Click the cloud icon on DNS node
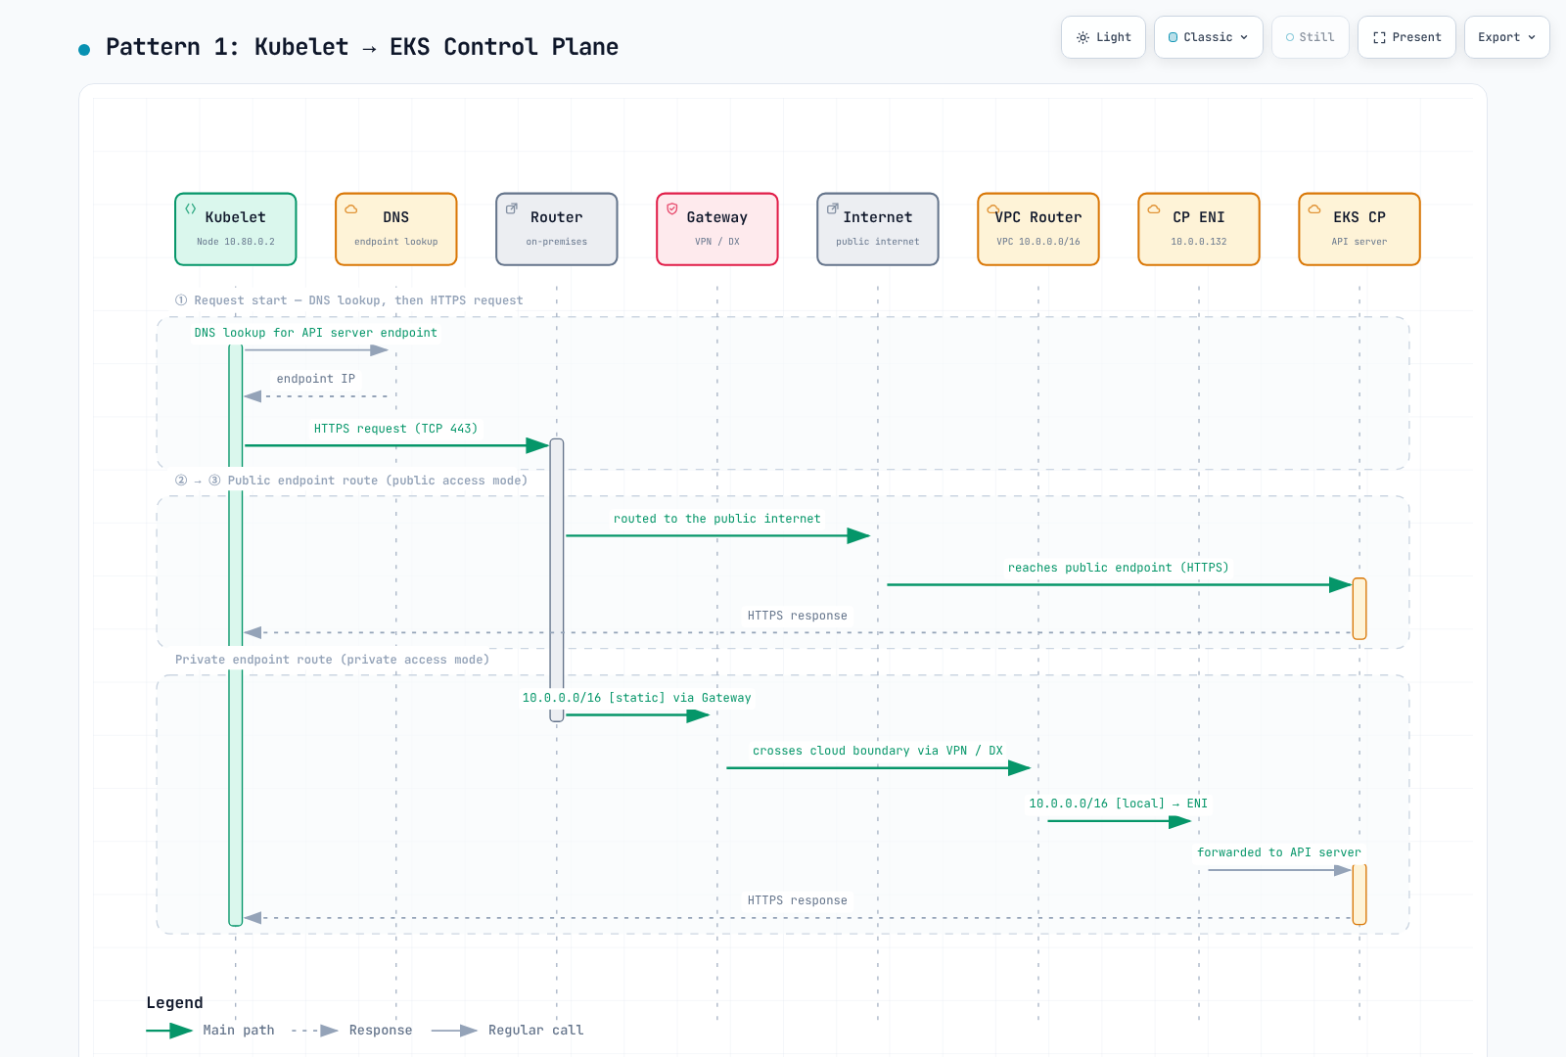The height and width of the screenshot is (1057, 1566). tap(351, 208)
